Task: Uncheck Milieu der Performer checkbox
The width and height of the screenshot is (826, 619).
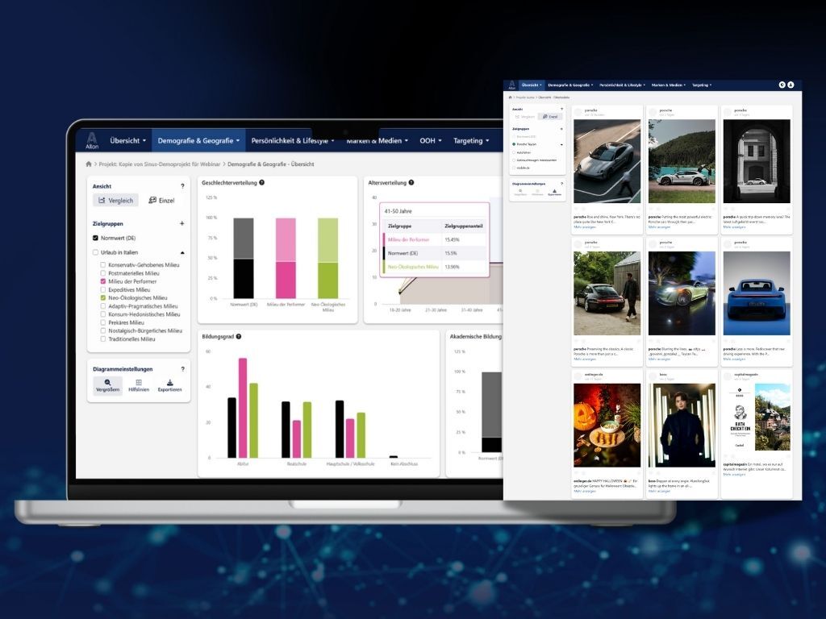Action: pos(102,281)
